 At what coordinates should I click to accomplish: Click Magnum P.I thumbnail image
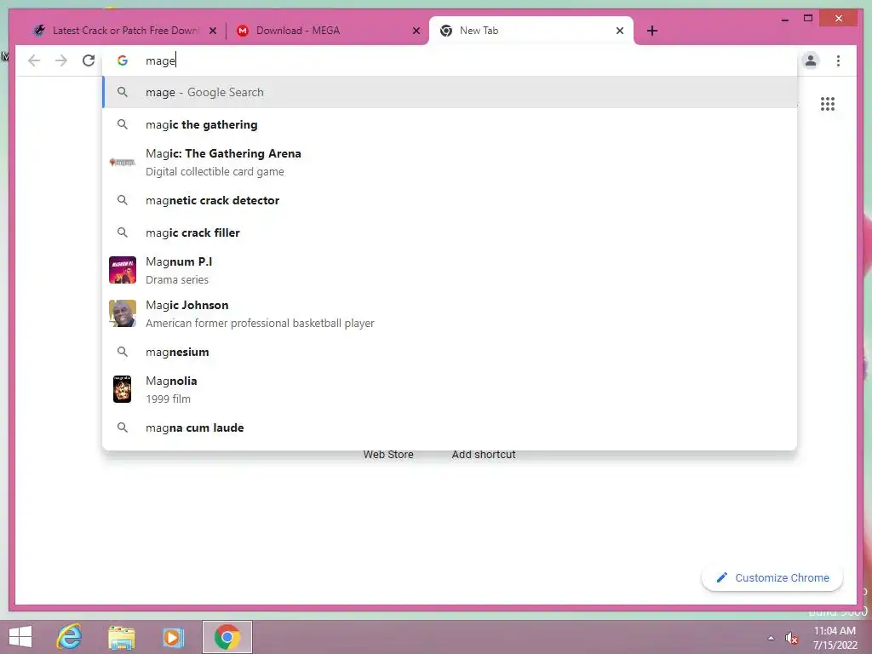click(x=123, y=270)
